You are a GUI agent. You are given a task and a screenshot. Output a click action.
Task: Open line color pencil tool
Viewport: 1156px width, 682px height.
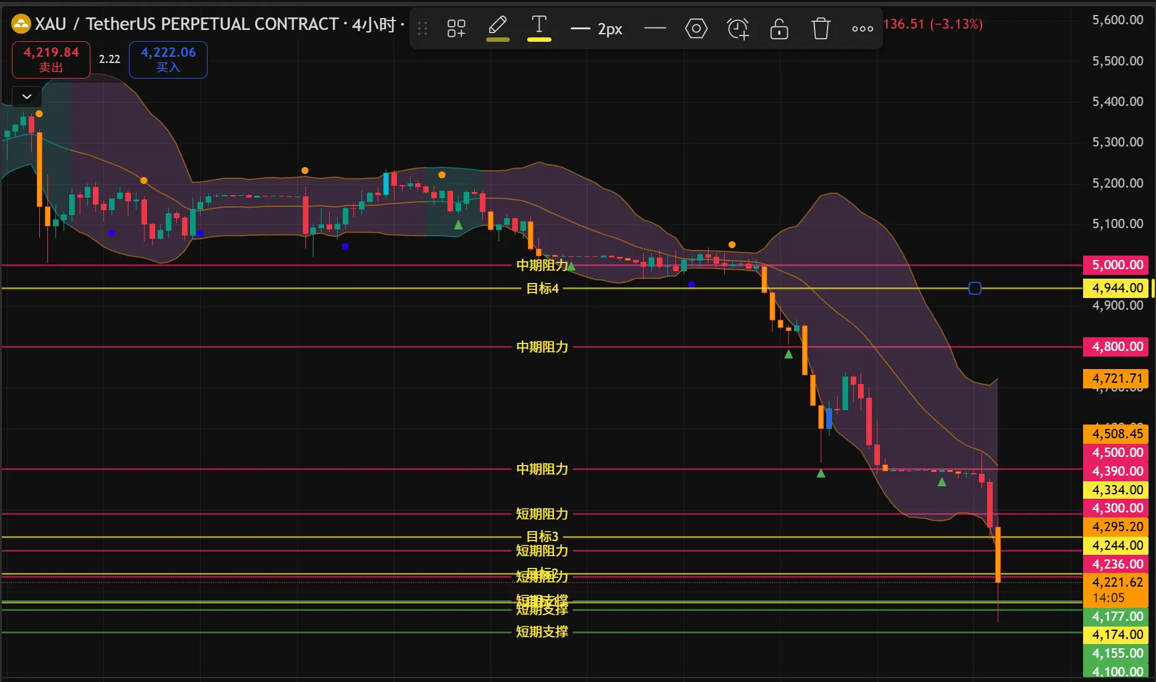(497, 28)
